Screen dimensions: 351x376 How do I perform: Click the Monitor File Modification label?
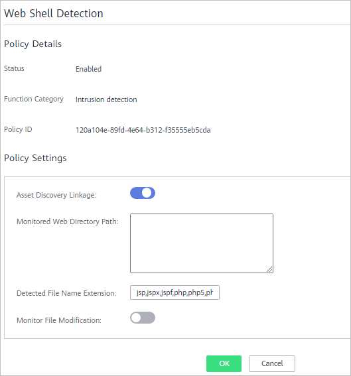tap(59, 320)
